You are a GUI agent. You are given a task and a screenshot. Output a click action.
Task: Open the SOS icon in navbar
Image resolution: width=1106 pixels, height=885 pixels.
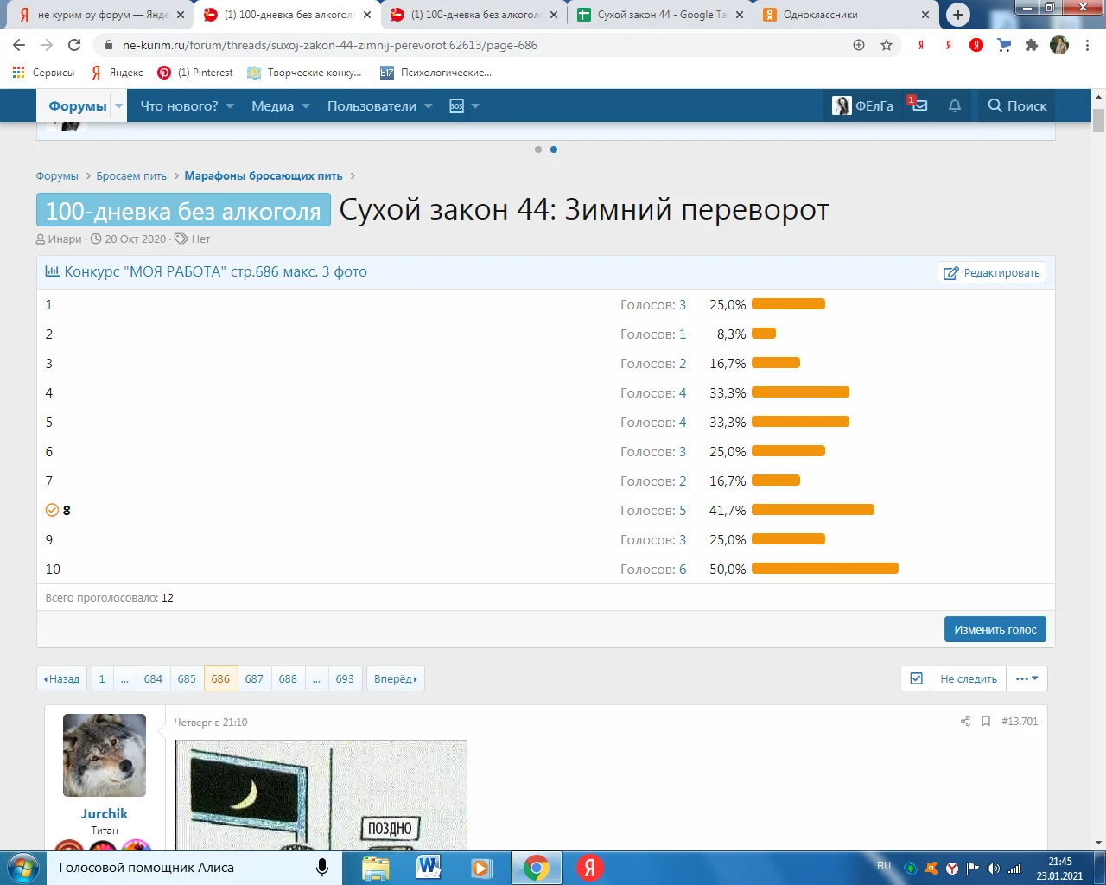coord(457,106)
